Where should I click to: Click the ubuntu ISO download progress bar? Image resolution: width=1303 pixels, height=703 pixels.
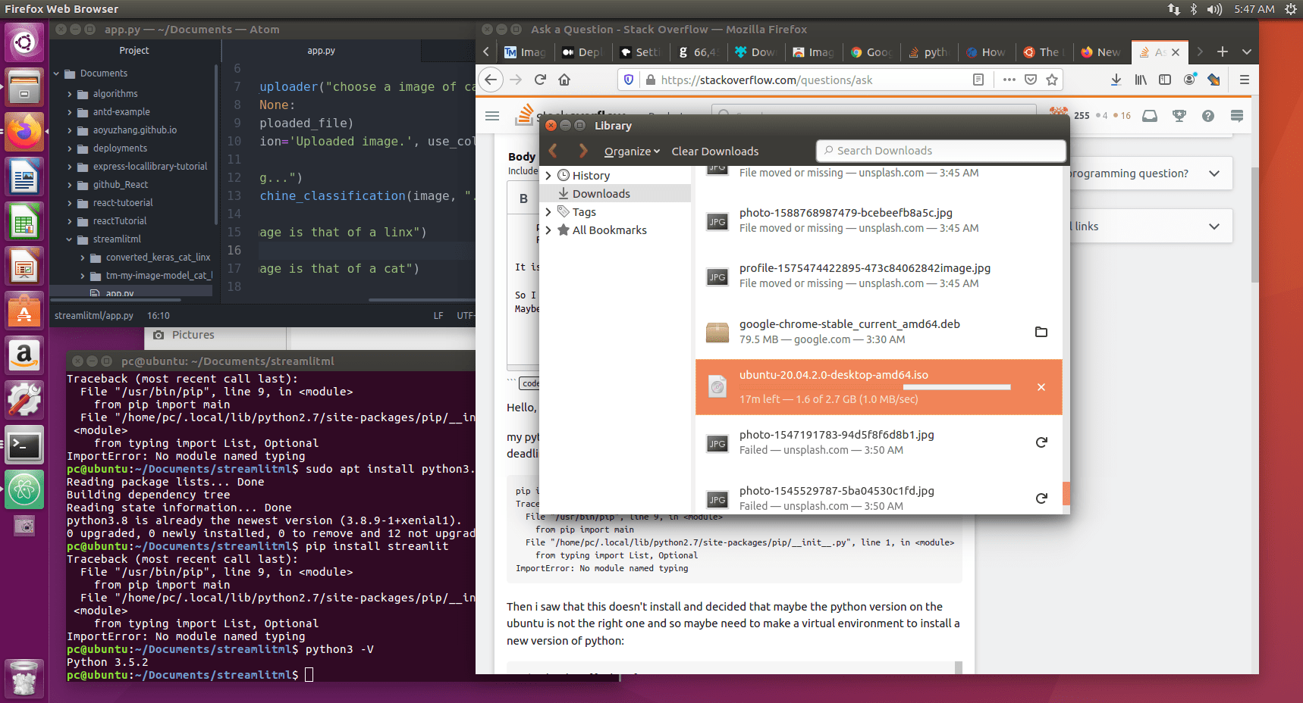point(956,387)
